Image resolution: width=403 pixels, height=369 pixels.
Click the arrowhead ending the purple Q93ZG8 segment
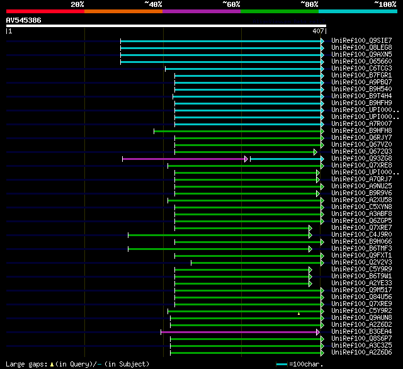pos(246,159)
